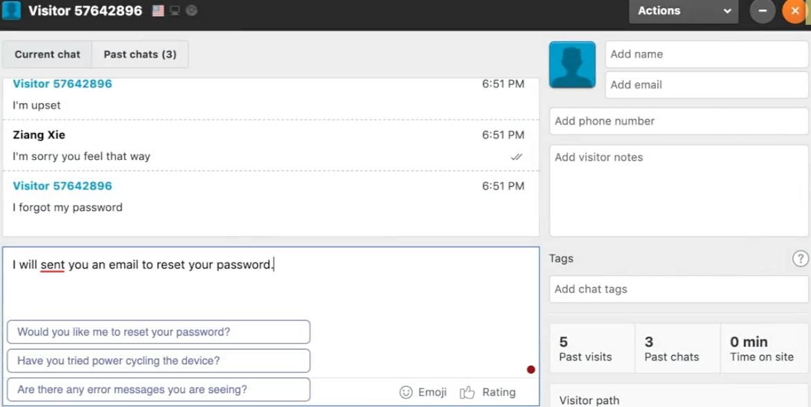Focus the Add email field
The height and width of the screenshot is (407, 811).
pos(706,85)
